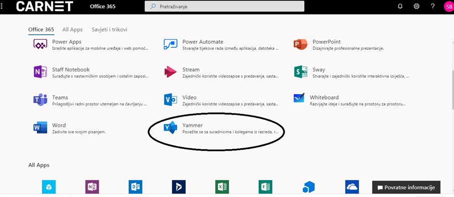Click the 'Stvarajte i zajednički koristite' Sway description
This screenshot has height=197, width=454.
point(361,76)
